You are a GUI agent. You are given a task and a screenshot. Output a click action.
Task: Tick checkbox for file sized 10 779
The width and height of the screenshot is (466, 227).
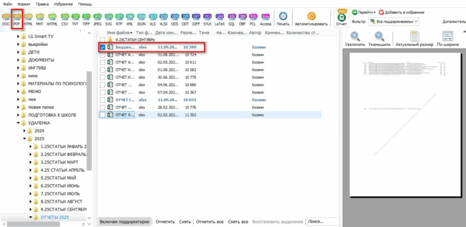[x=103, y=78]
